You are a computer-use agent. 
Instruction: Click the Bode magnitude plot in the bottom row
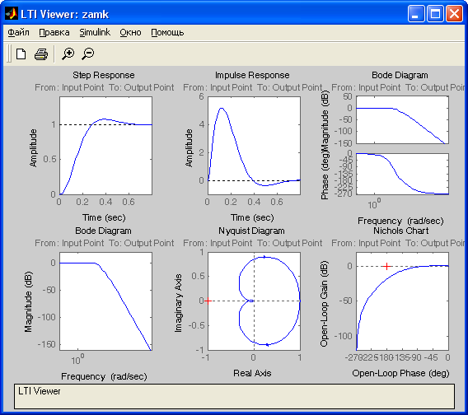tap(105, 301)
